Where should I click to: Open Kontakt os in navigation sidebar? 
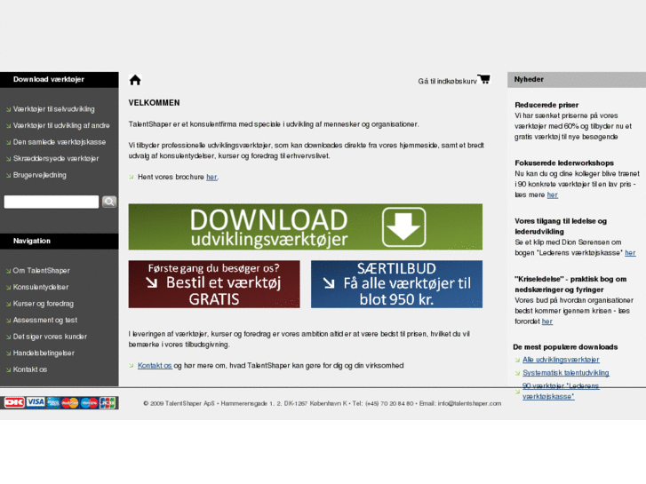click(x=29, y=369)
